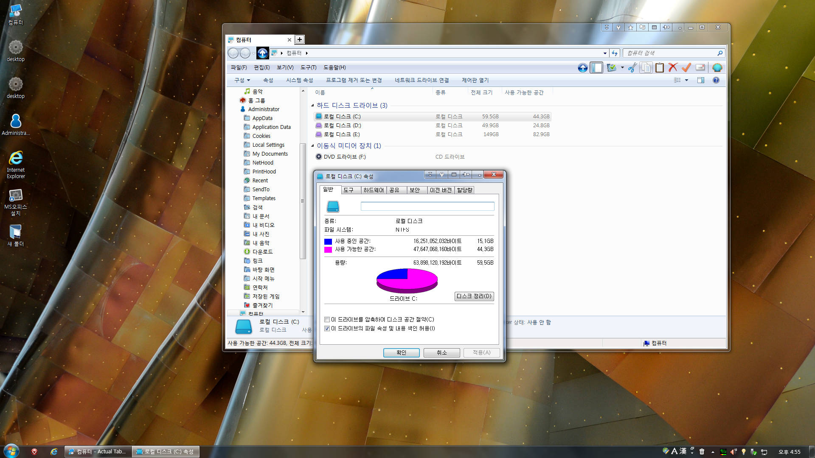Click the blue used space color swatch

(x=328, y=241)
